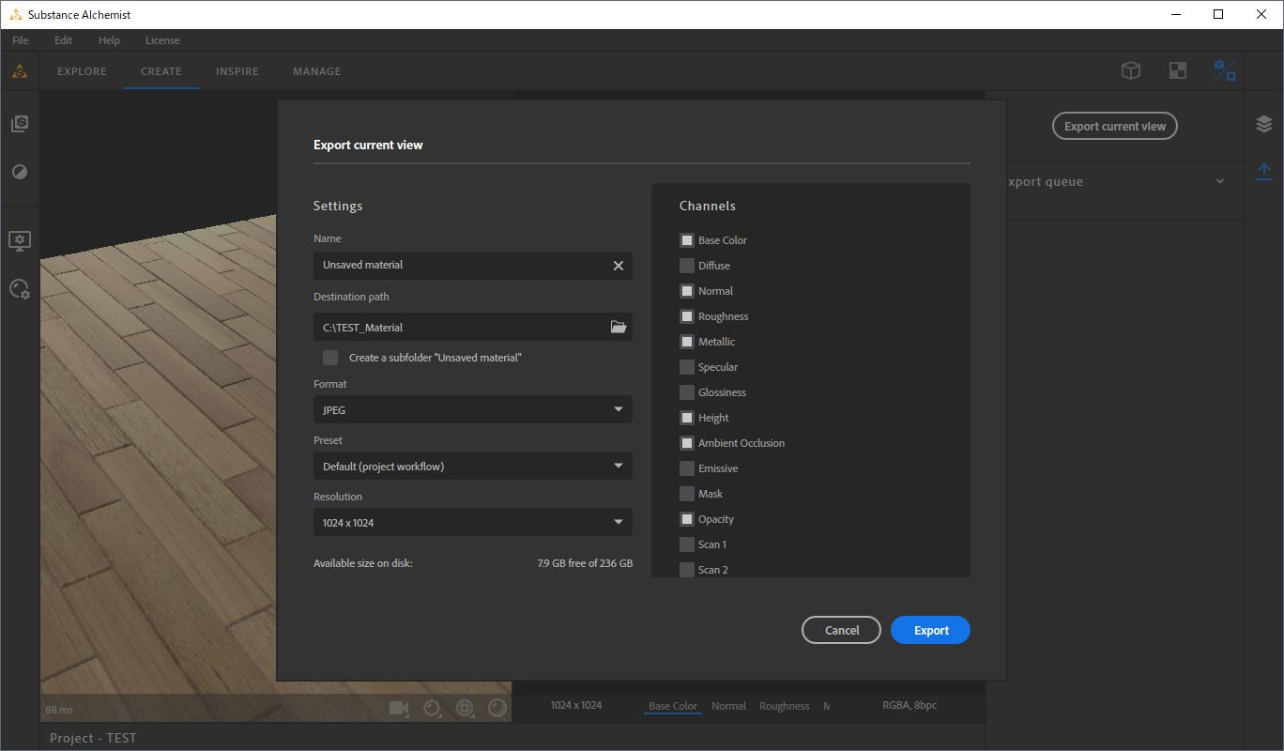Enable the Specular channel checkbox
1284x751 pixels.
pos(687,367)
